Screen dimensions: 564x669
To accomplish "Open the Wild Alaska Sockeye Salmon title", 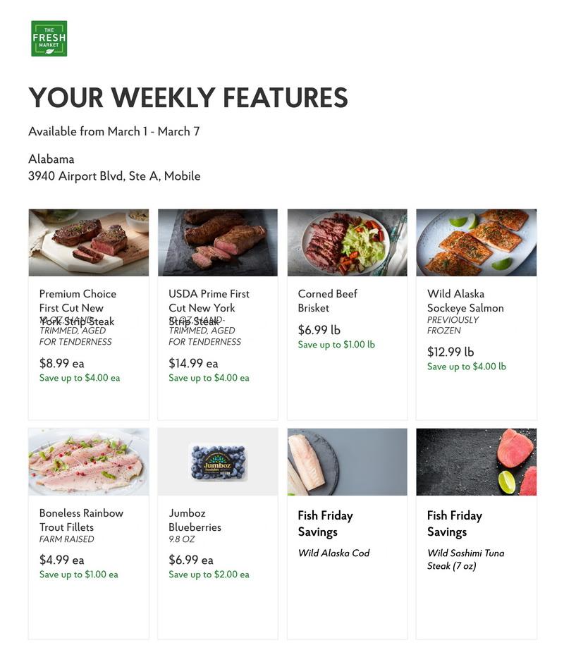I will 465,301.
